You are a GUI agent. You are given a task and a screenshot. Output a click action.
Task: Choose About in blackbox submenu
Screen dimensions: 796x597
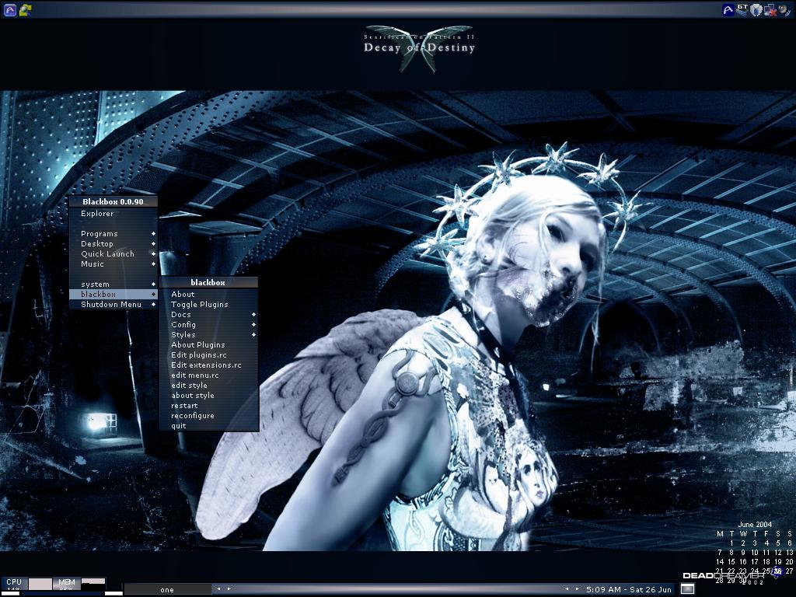coord(208,295)
